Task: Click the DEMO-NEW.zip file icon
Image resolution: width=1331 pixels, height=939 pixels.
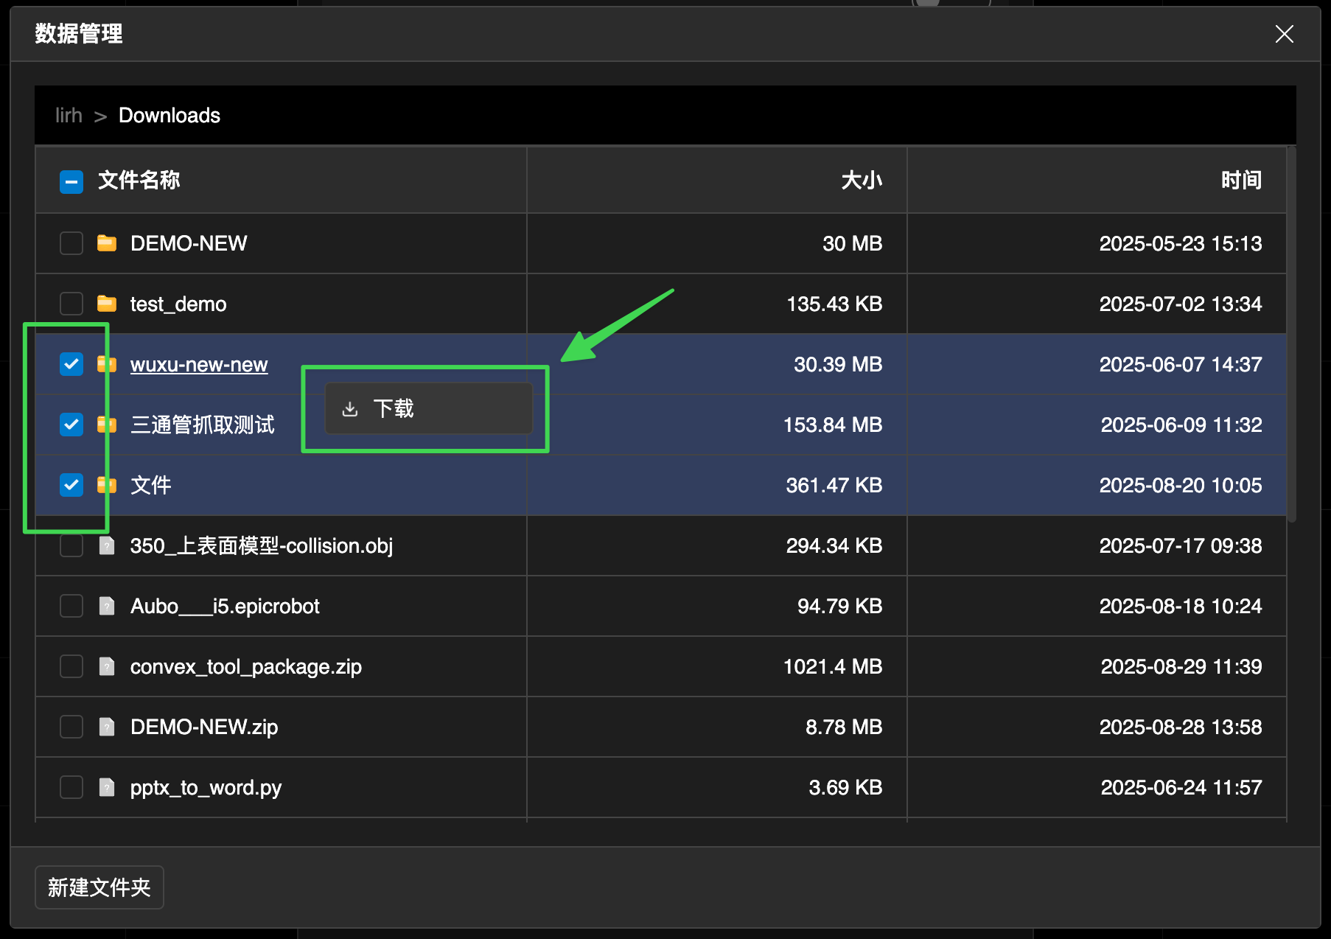Action: pos(107,727)
